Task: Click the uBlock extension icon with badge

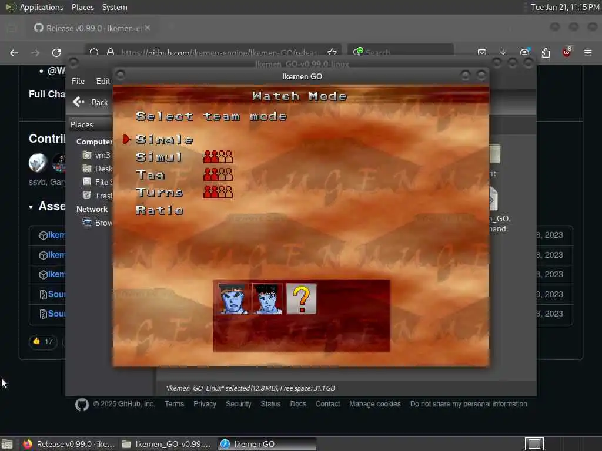Action: click(567, 52)
